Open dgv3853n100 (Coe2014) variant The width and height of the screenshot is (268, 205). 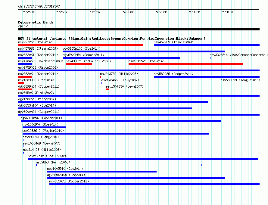(37, 105)
